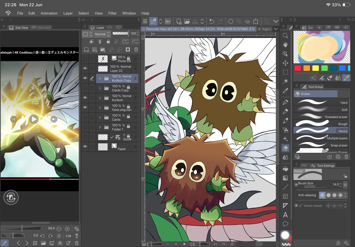
Task: Delete layer using Layer panel trash icon
Action: (x=136, y=49)
